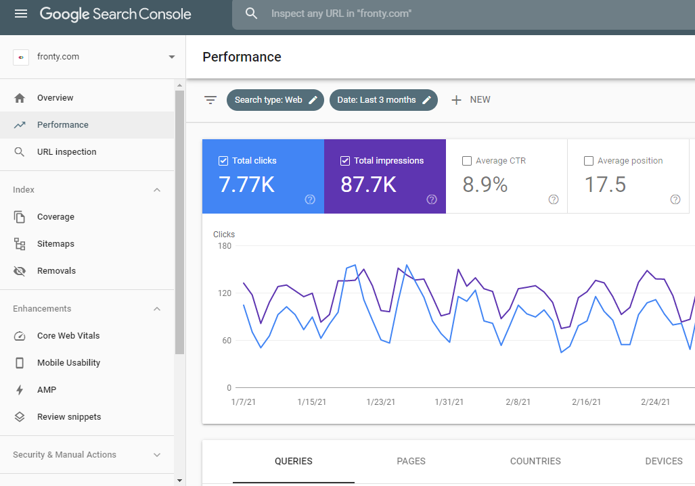The width and height of the screenshot is (695, 486).
Task: Open AMP report in the sidebar
Action: coord(87,390)
